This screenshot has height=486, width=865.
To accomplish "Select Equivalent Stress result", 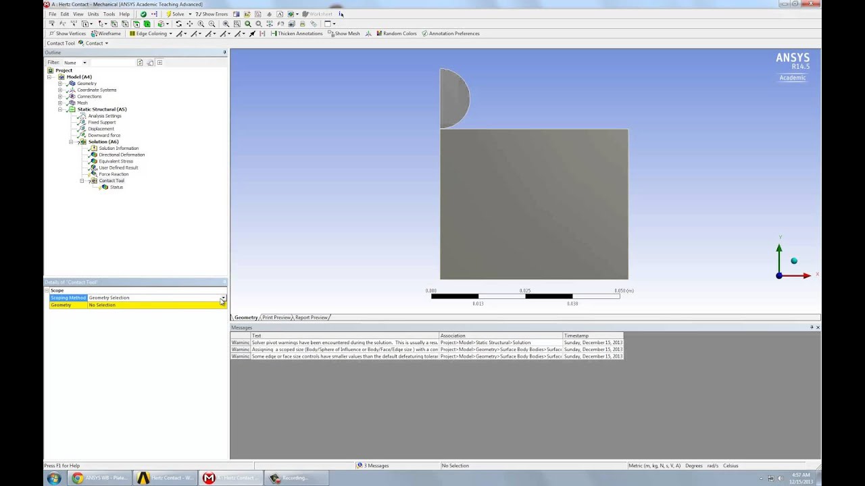I will pos(116,161).
